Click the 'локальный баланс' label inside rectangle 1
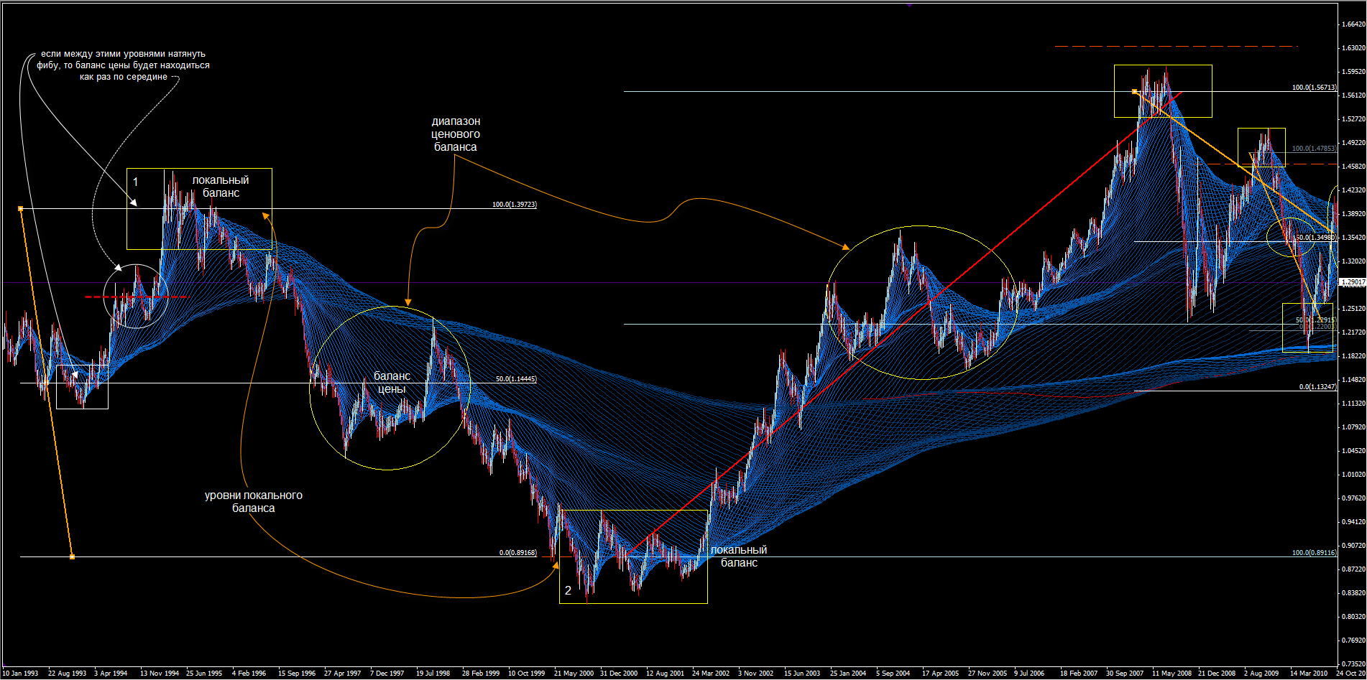Screen dimensions: 1367x680 (x=221, y=187)
